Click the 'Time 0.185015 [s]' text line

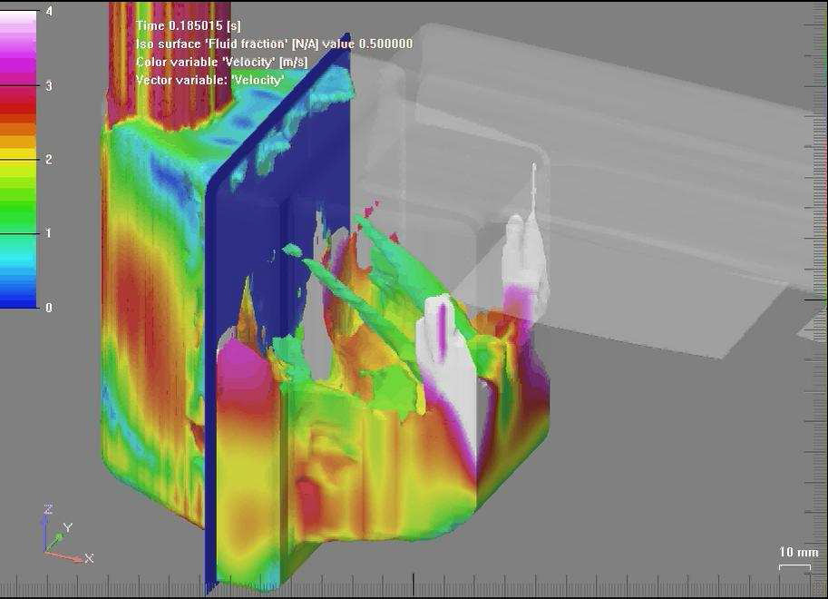[x=189, y=25]
